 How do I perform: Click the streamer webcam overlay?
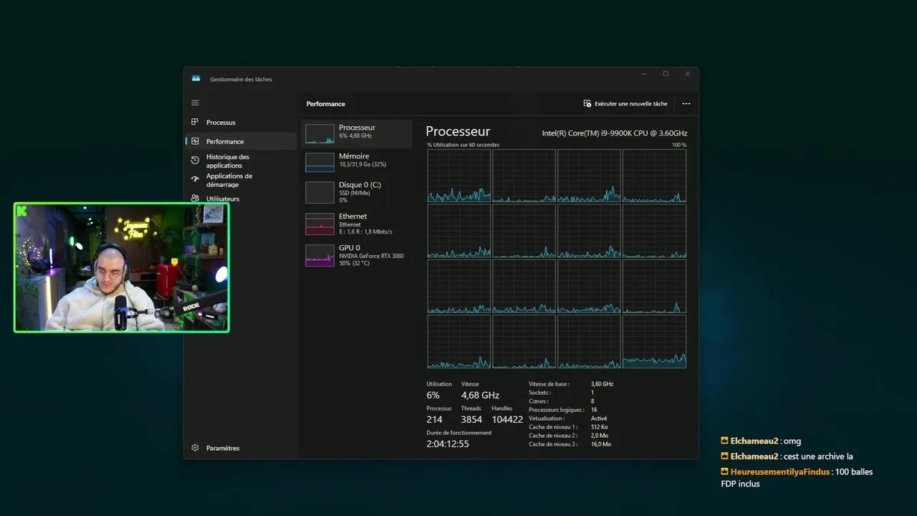point(122,268)
